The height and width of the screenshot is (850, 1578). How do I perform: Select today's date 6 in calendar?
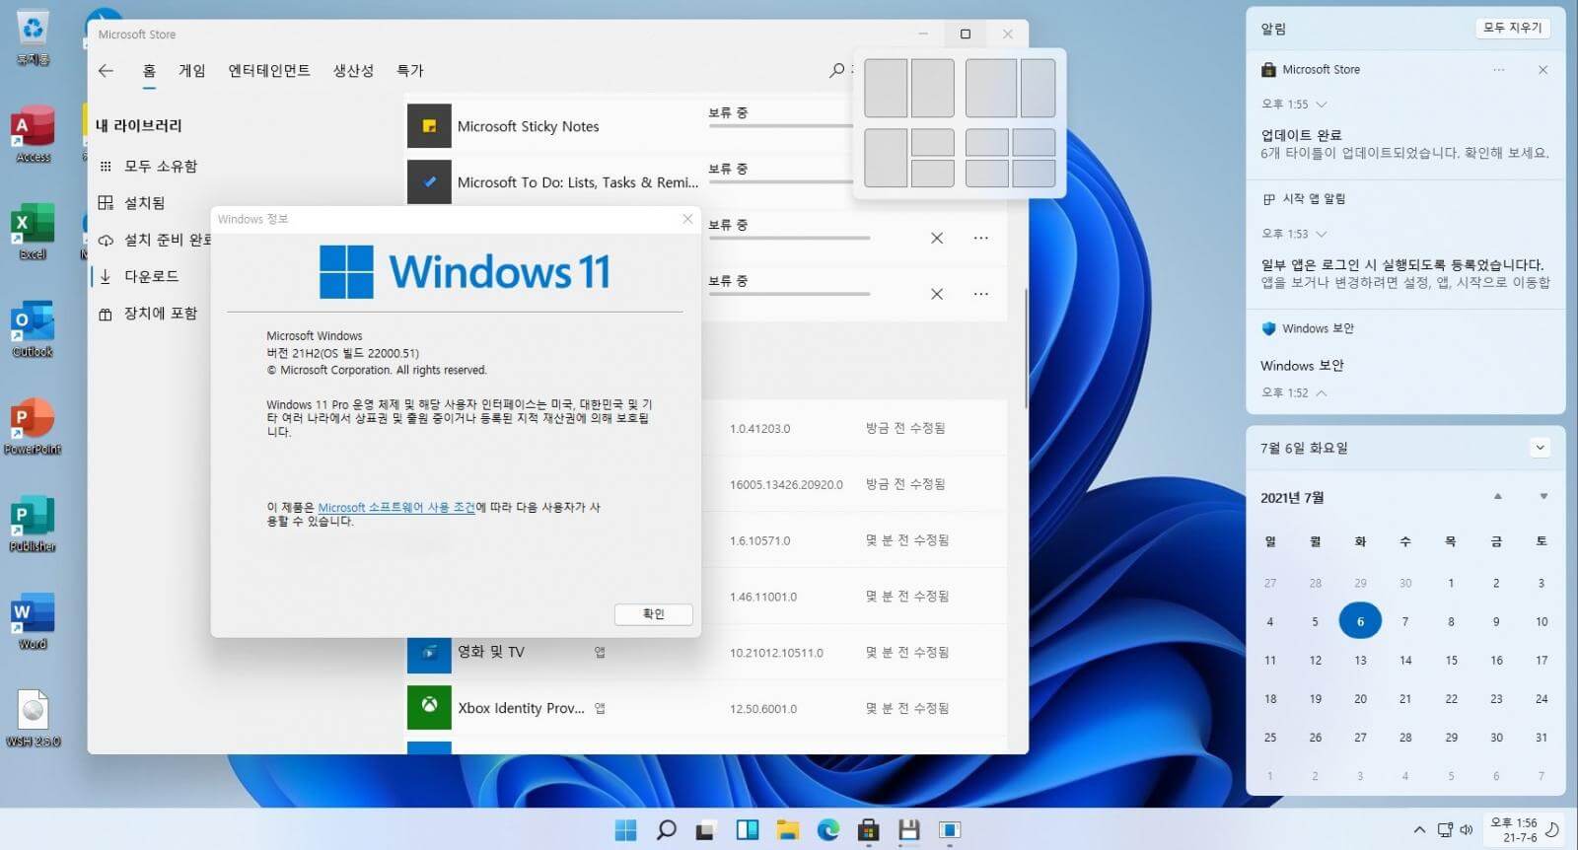1360,621
